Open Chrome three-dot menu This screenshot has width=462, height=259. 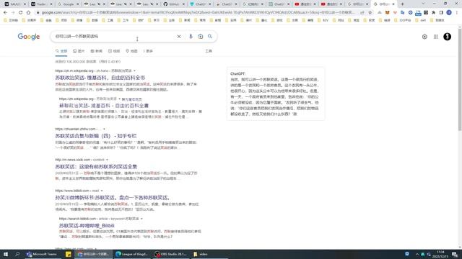click(457, 13)
